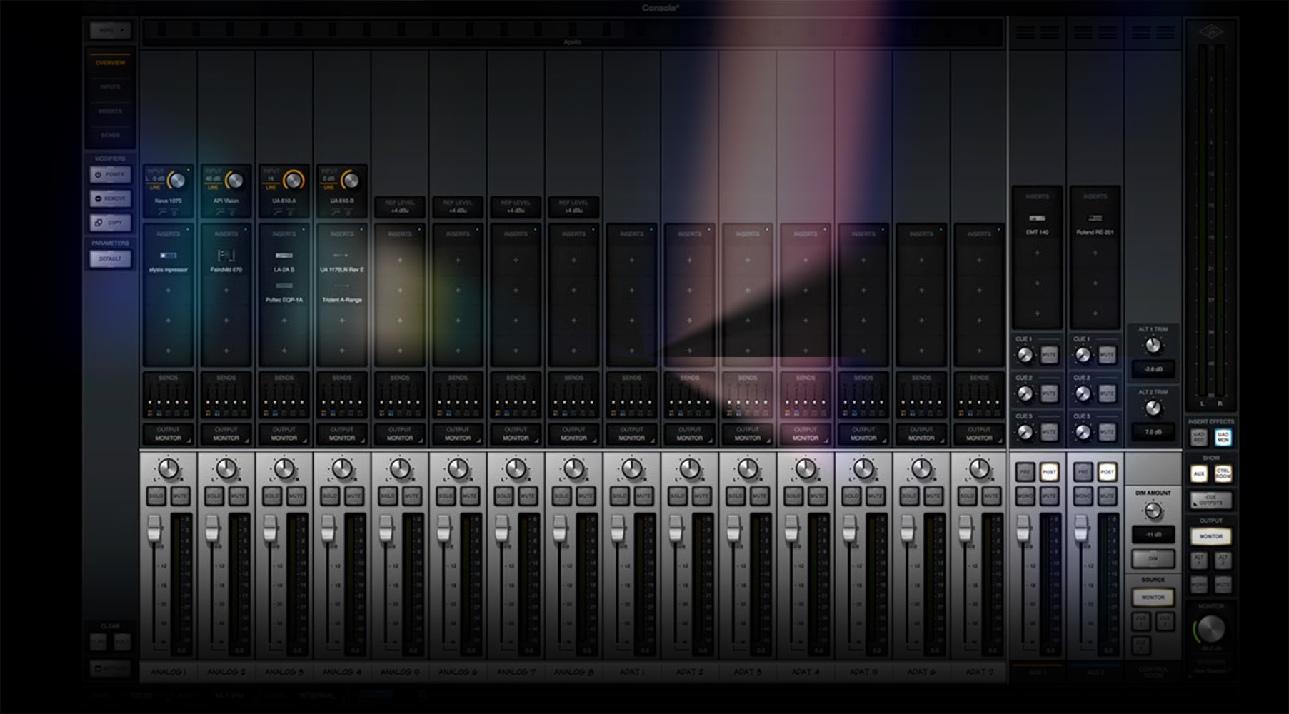Select the Inputs view tab
1289x714 pixels.
coord(110,87)
